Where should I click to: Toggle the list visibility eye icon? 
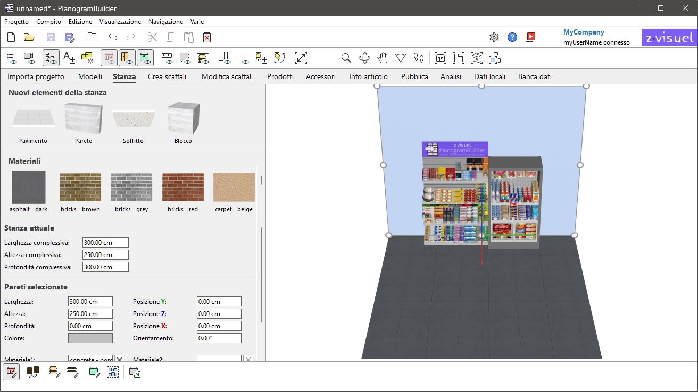11,57
